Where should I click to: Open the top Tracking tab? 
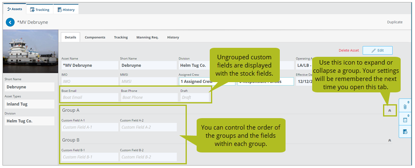[x=40, y=9]
